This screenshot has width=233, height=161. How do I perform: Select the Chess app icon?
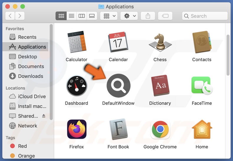coord(160,42)
